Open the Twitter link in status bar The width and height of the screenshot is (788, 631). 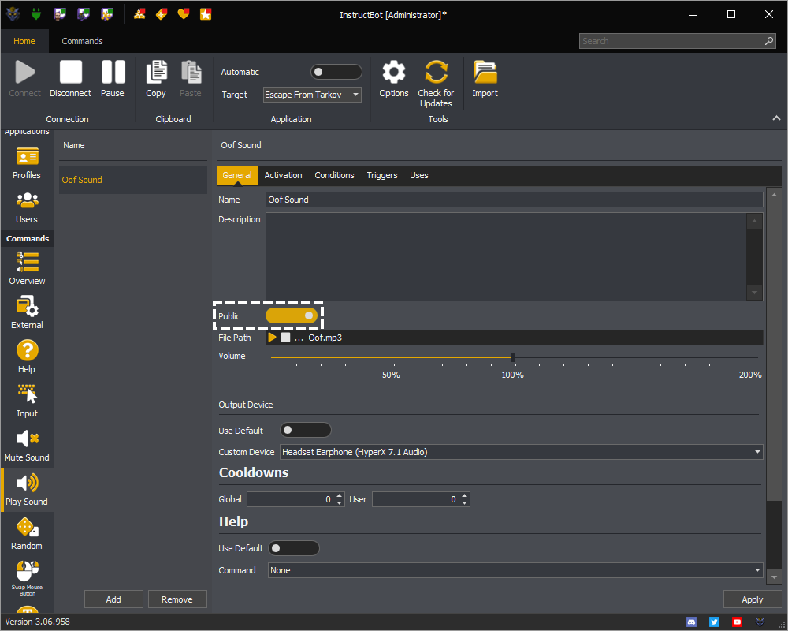714,622
